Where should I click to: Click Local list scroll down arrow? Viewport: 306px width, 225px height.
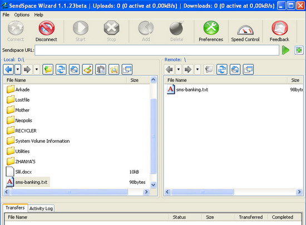click(154, 184)
